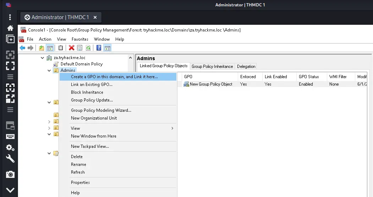Click the blue question mark Help toolbar icon

click(99, 48)
